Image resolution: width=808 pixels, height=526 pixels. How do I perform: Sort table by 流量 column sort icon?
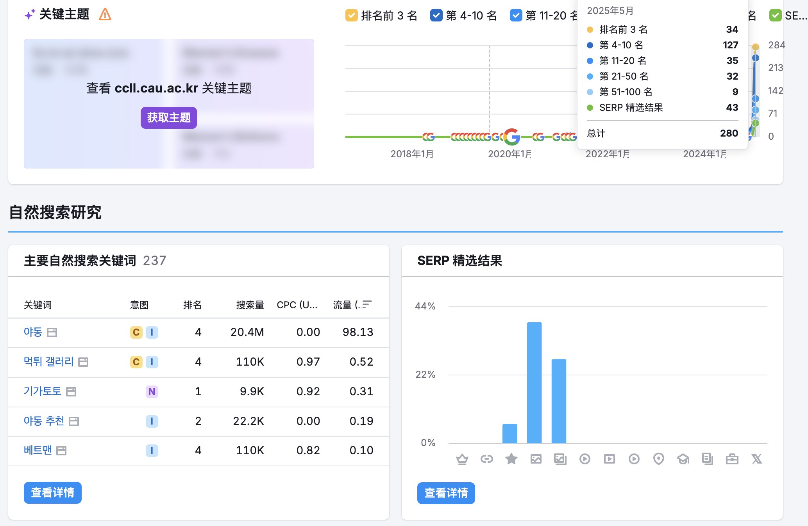(366, 304)
